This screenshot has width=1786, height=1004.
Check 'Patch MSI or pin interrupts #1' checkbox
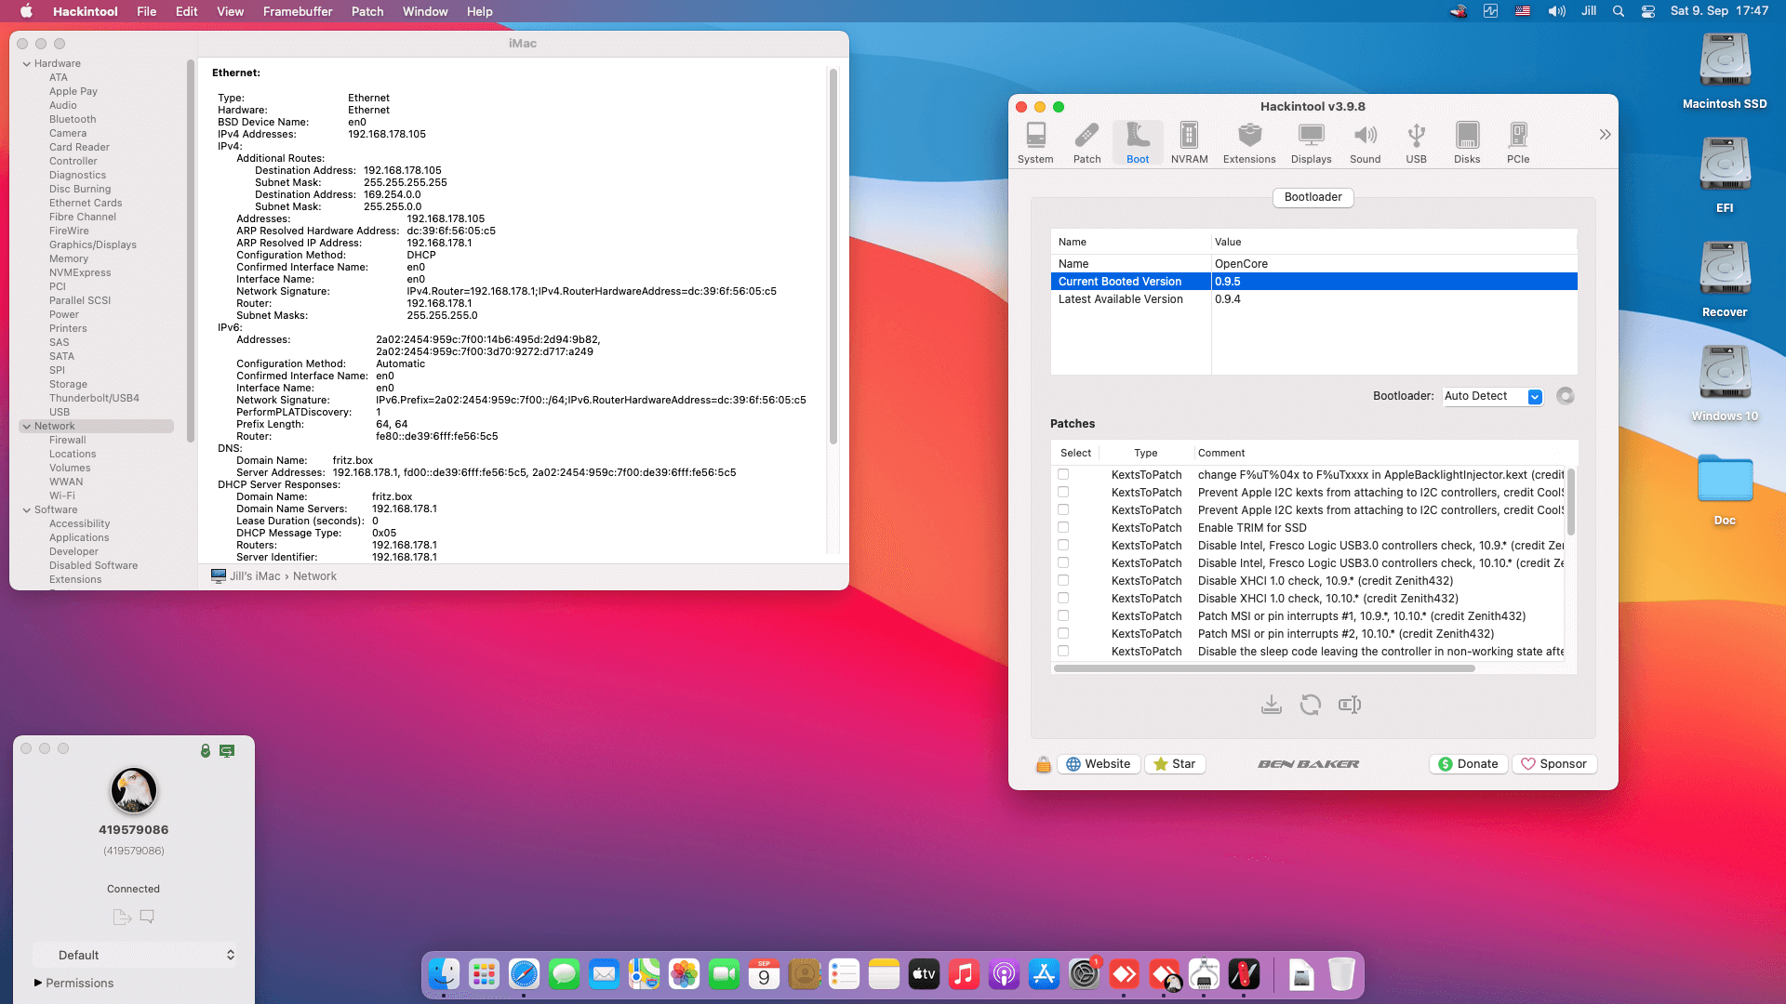tap(1063, 615)
